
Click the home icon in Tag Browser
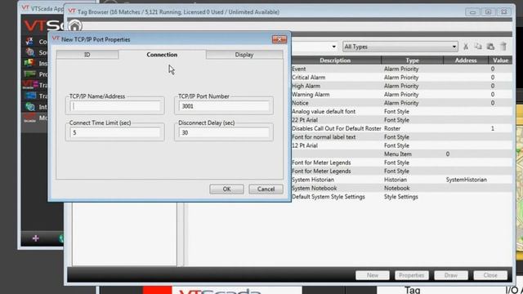(x=74, y=25)
